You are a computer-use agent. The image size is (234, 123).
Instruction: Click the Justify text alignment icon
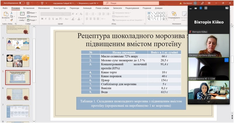click(98, 19)
